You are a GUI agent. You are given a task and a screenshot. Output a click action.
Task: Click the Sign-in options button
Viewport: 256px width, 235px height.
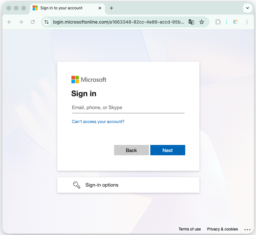coord(128,185)
